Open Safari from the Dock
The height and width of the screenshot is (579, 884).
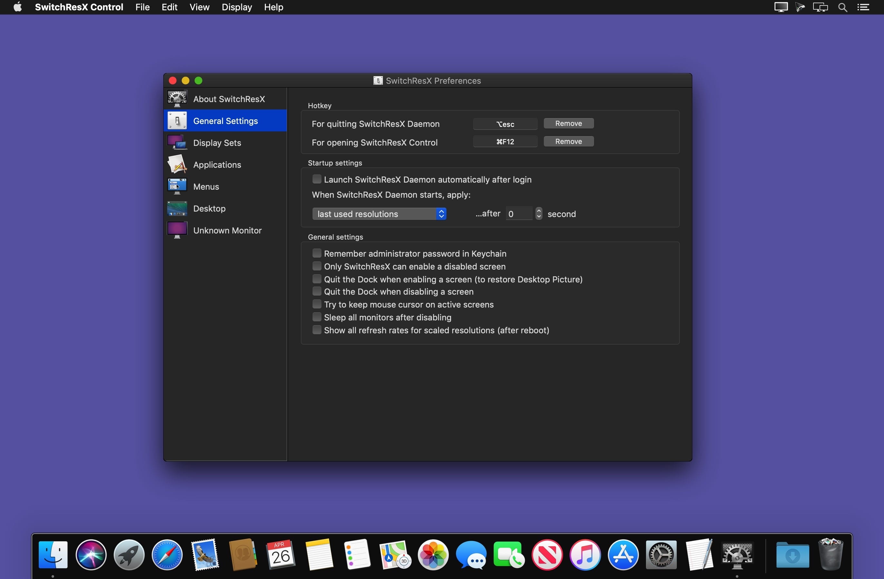pyautogui.click(x=167, y=555)
